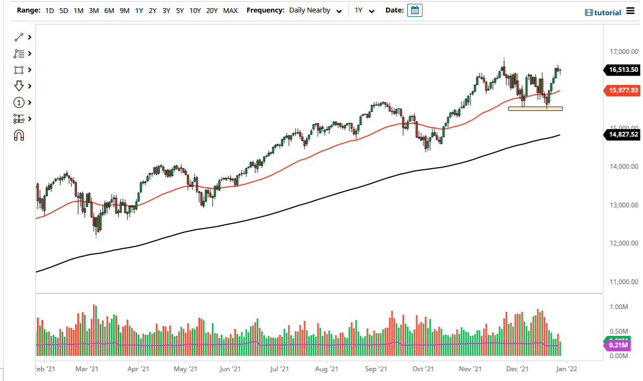
Task: Open the tutorial link
Action: coord(602,12)
